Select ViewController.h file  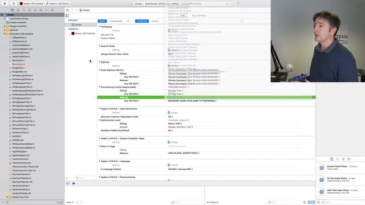click(x=21, y=159)
